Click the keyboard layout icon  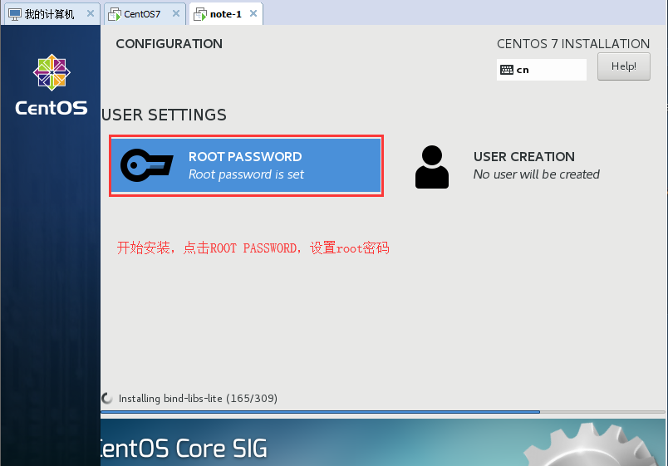(506, 70)
